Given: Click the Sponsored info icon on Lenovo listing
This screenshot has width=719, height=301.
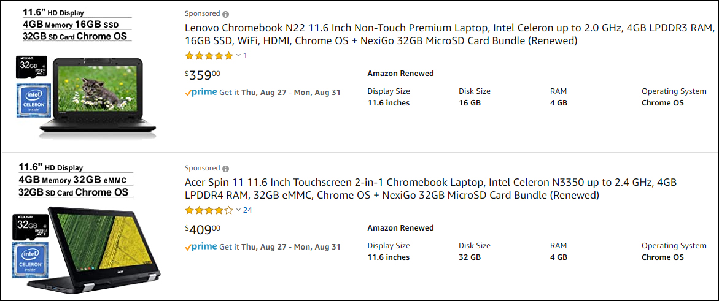Looking at the screenshot, I should tap(226, 14).
